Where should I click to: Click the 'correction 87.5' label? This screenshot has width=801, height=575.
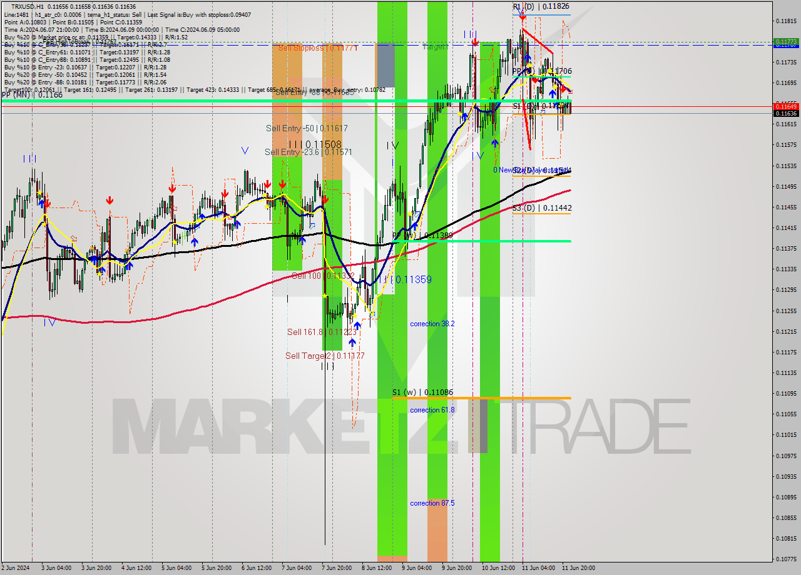click(432, 503)
